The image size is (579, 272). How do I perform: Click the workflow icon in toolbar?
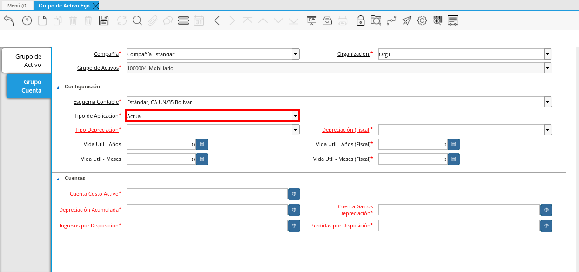click(x=391, y=20)
